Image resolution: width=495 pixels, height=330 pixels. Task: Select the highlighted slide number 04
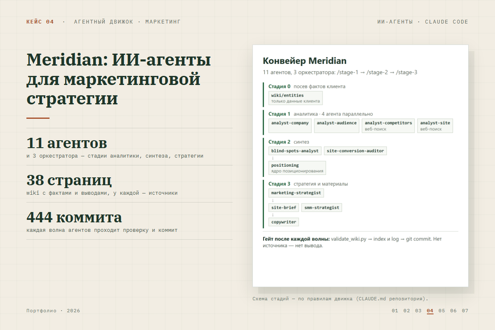430,311
